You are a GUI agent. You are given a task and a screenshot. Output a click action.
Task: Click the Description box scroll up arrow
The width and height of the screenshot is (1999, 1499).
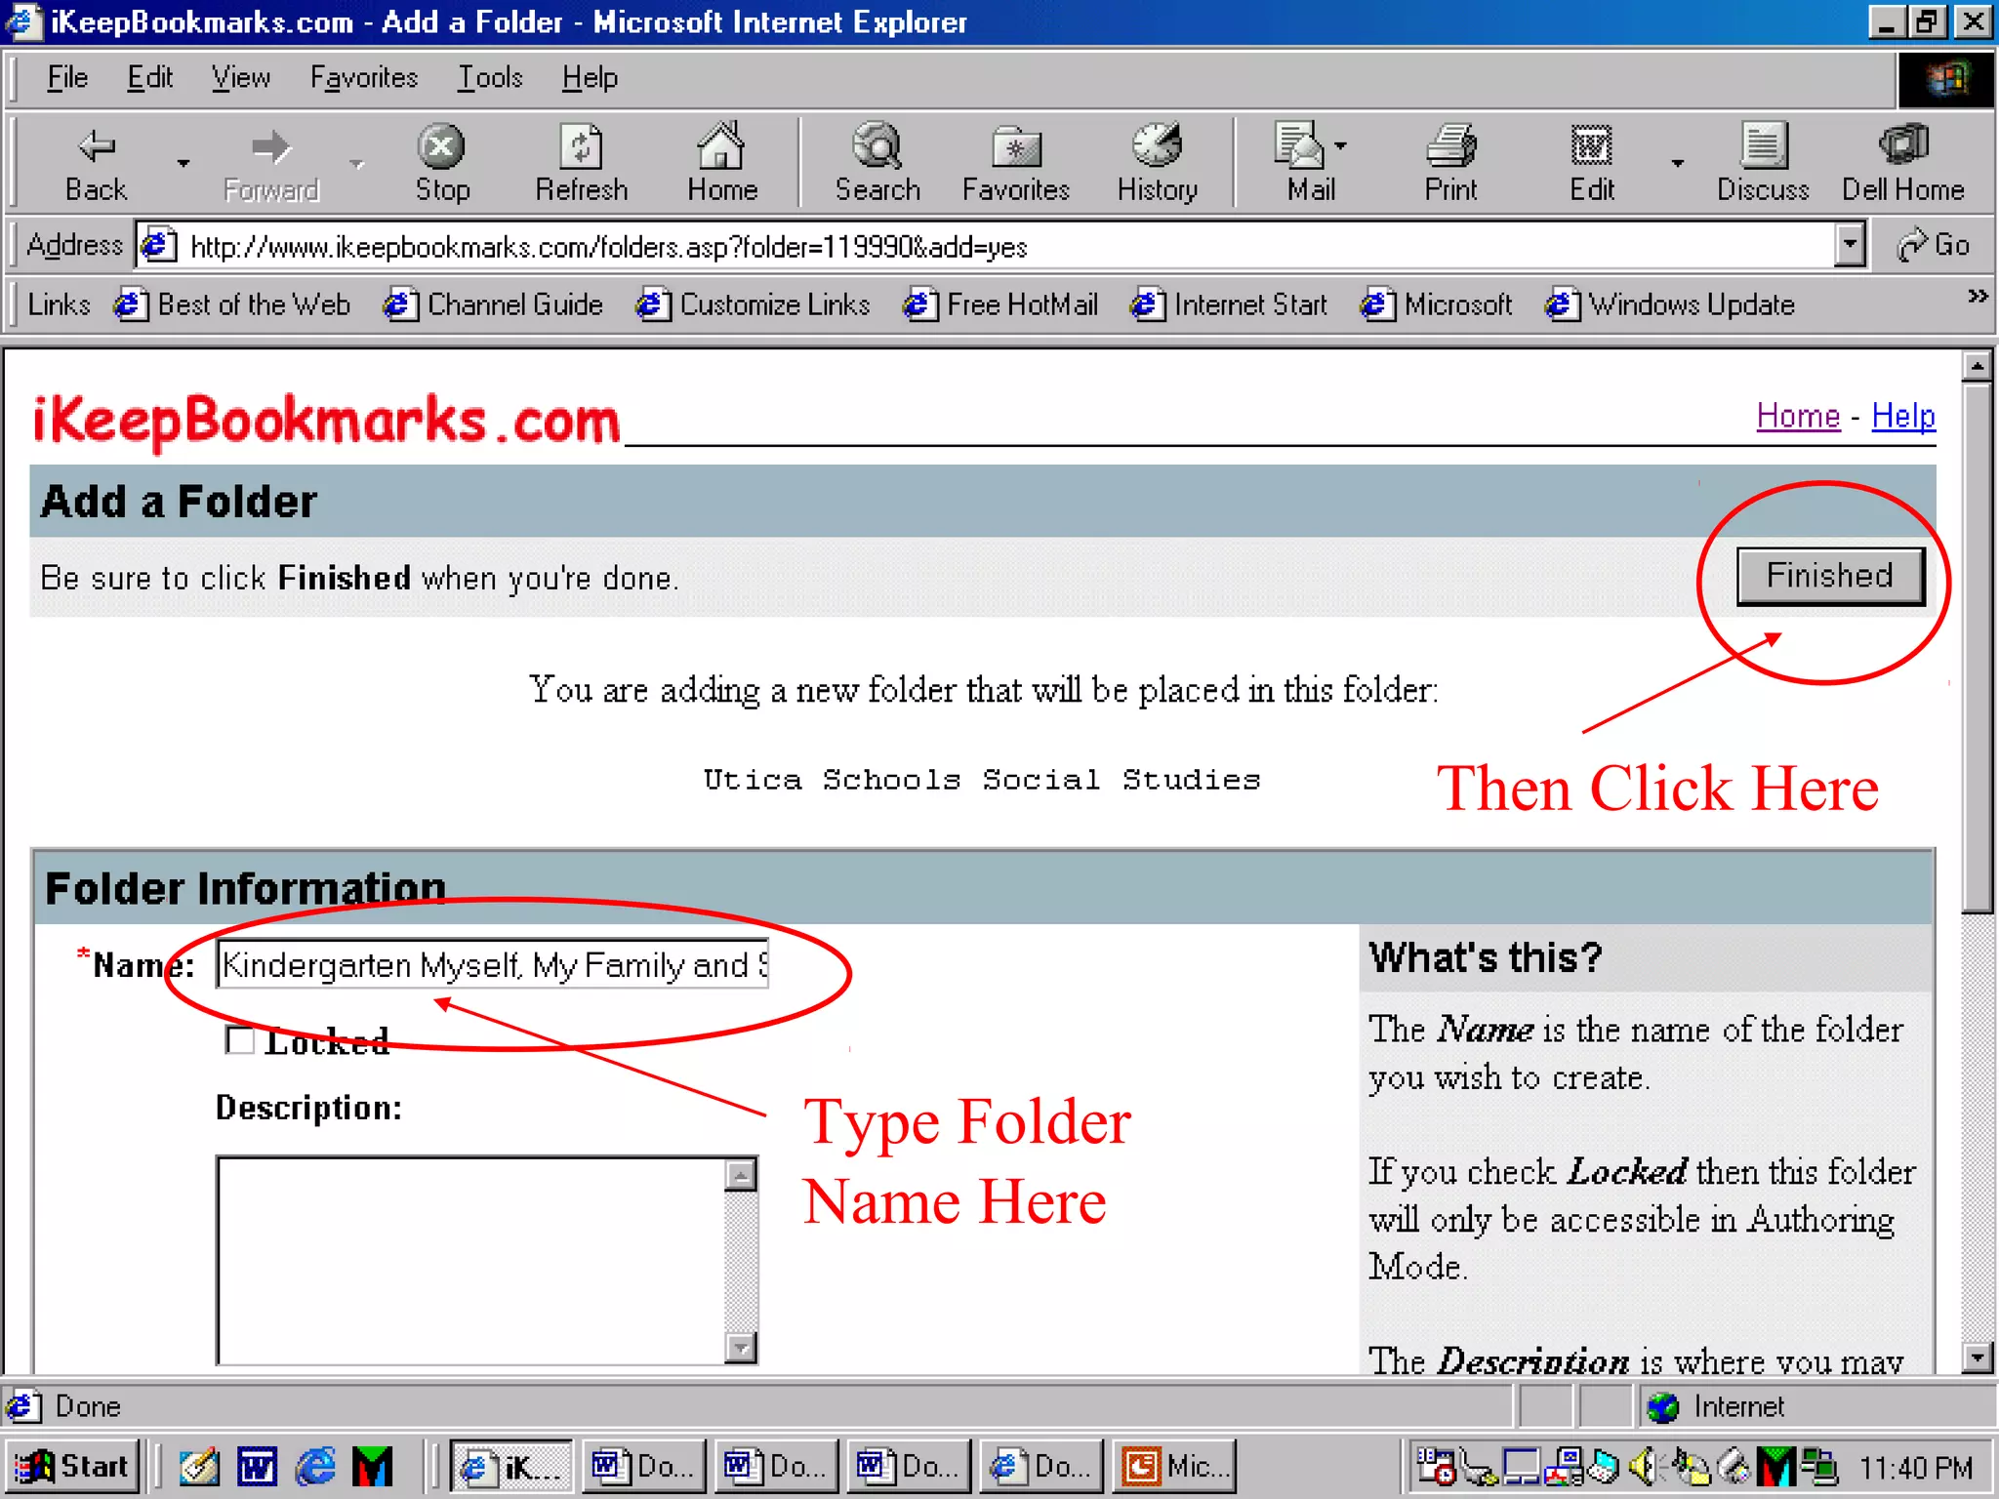(741, 1175)
